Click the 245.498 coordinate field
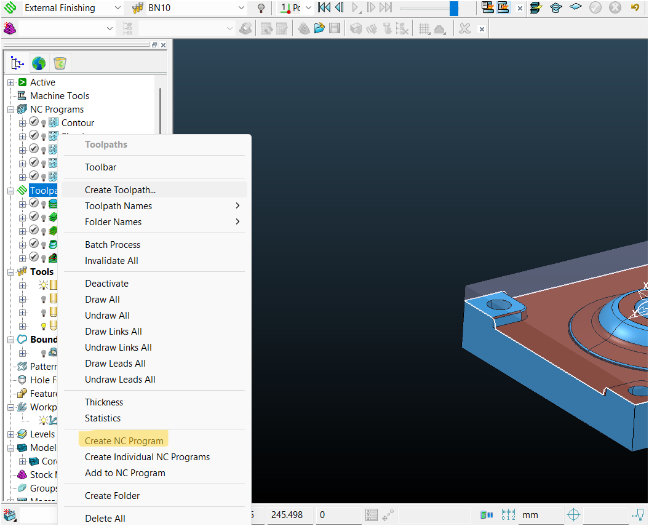Image resolution: width=649 pixels, height=526 pixels. click(290, 515)
